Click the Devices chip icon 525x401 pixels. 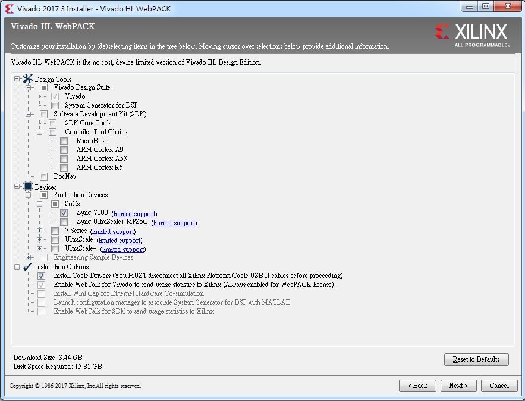pyautogui.click(x=28, y=187)
